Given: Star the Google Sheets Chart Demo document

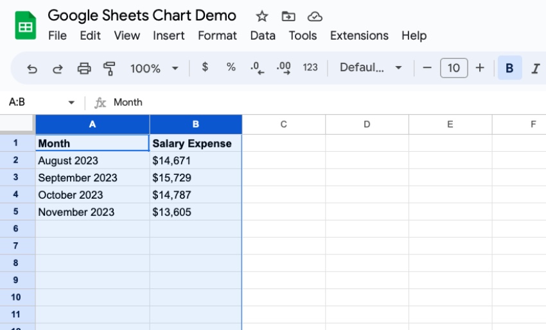Looking at the screenshot, I should click(x=262, y=16).
